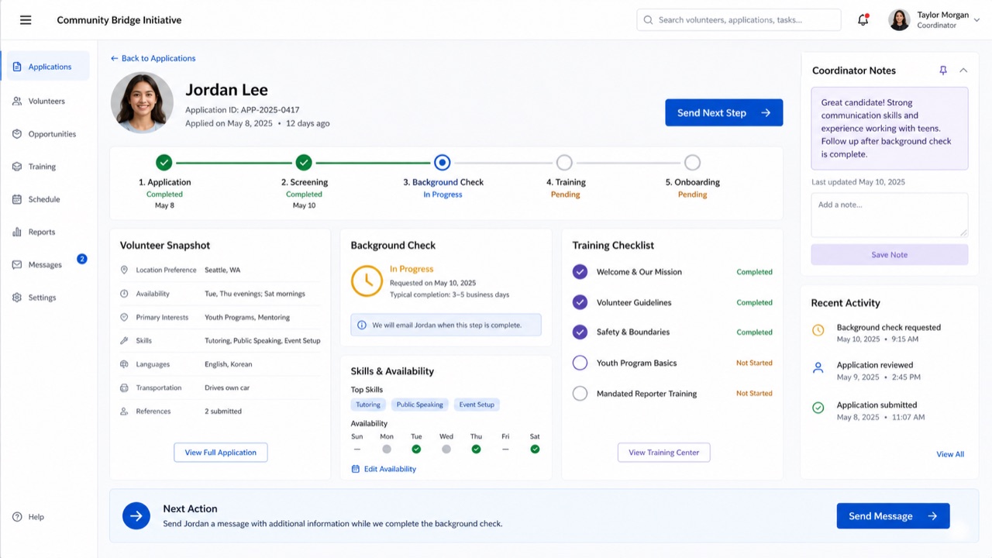The width and height of the screenshot is (992, 558).
Task: Click the Send Message button
Action: 893,516
